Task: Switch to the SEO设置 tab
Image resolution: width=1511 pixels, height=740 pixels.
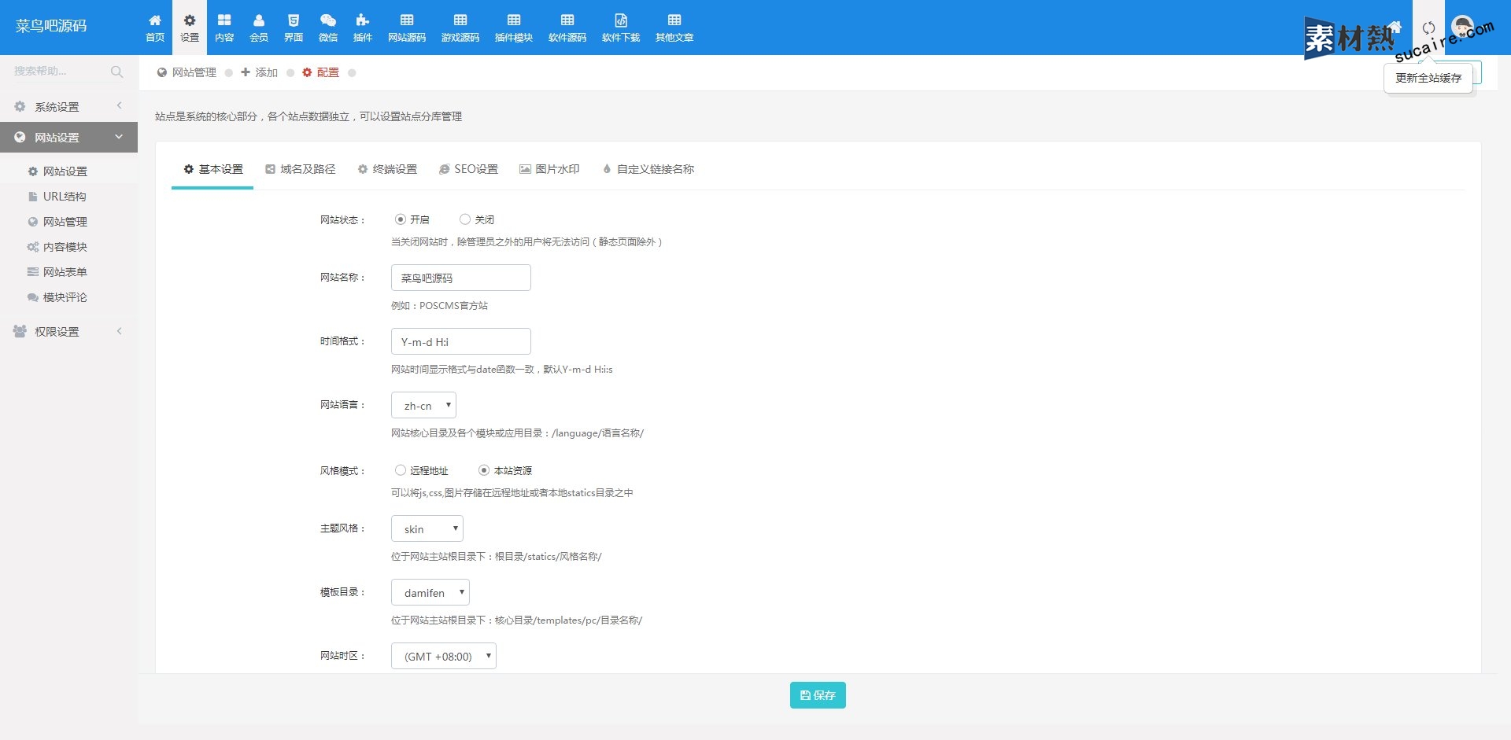Action: (468, 169)
